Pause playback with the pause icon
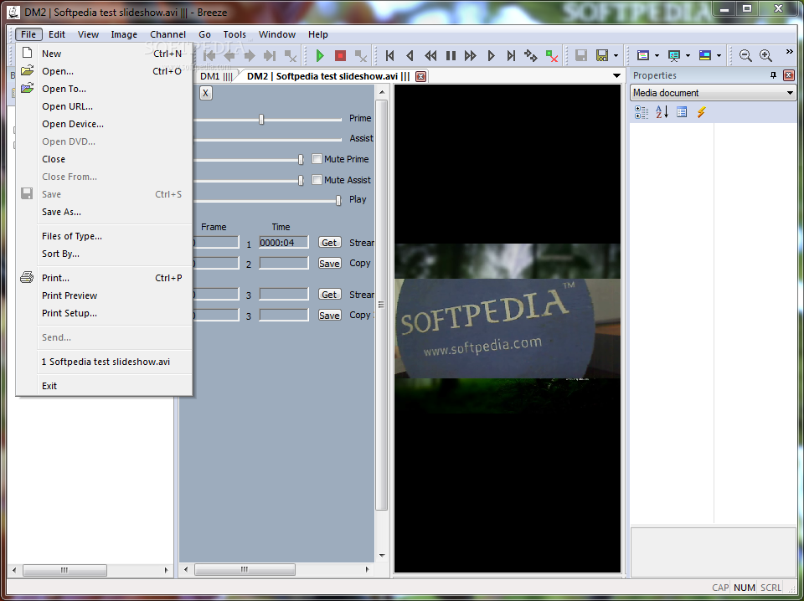 pyautogui.click(x=451, y=55)
